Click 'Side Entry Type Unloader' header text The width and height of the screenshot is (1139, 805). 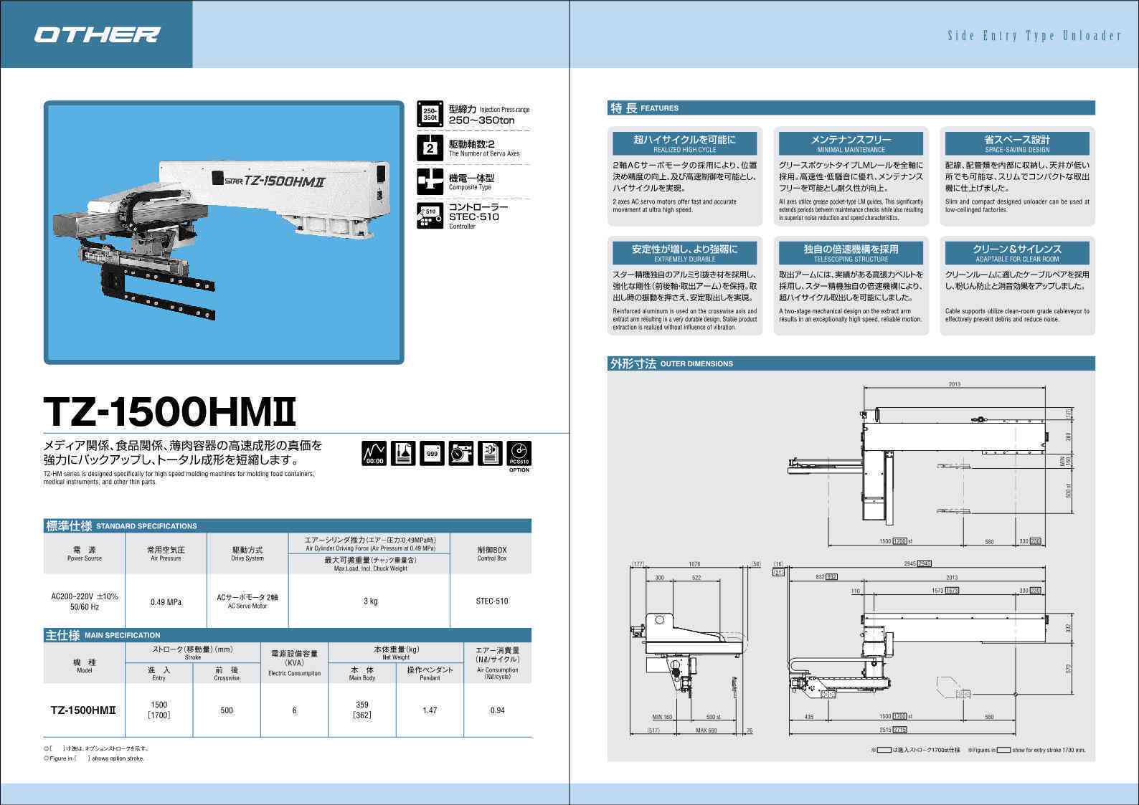tap(1034, 36)
